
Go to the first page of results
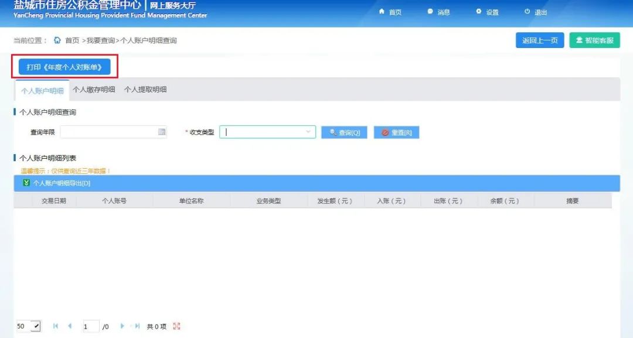(x=56, y=326)
